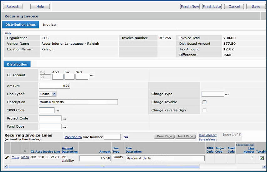
Task: Open the QuickReport link
Action: tap(208, 135)
